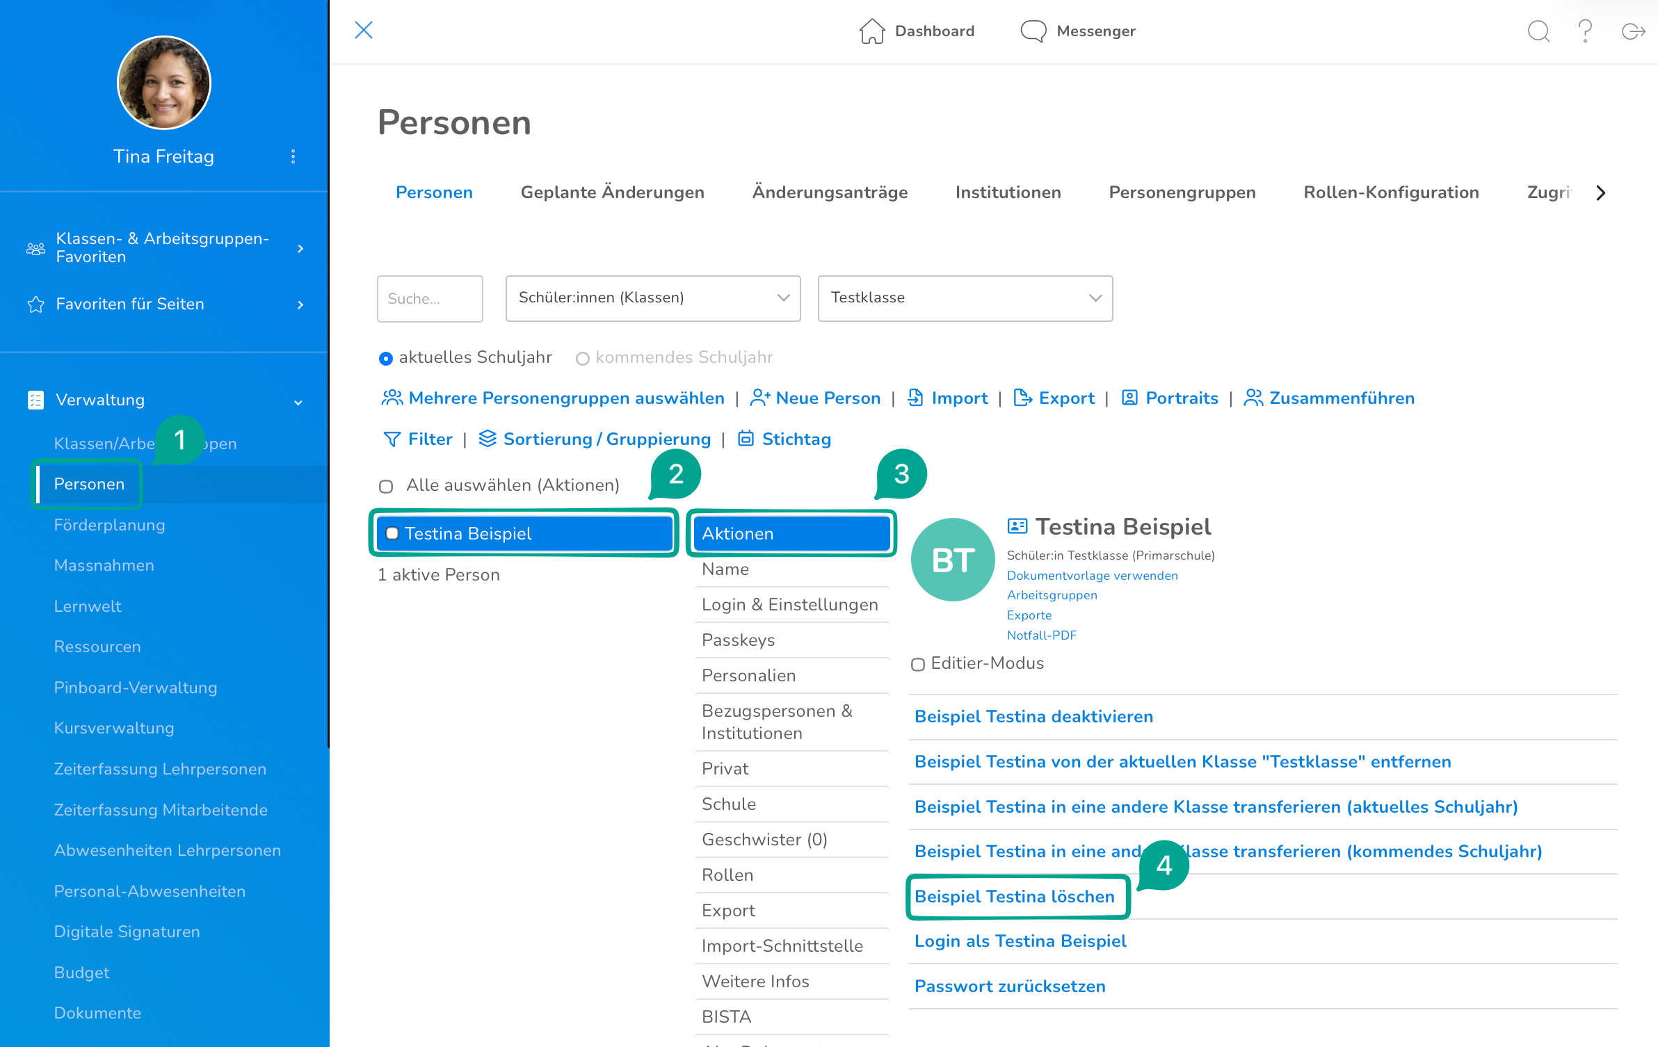Select the kommendes Schuljahr radio button
Screen dimensions: 1658x1047
click(x=582, y=358)
